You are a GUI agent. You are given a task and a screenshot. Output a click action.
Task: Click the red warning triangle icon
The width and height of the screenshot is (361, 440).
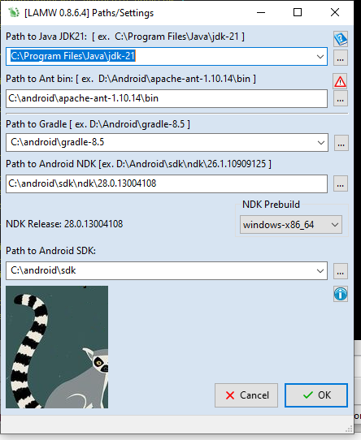coord(340,82)
